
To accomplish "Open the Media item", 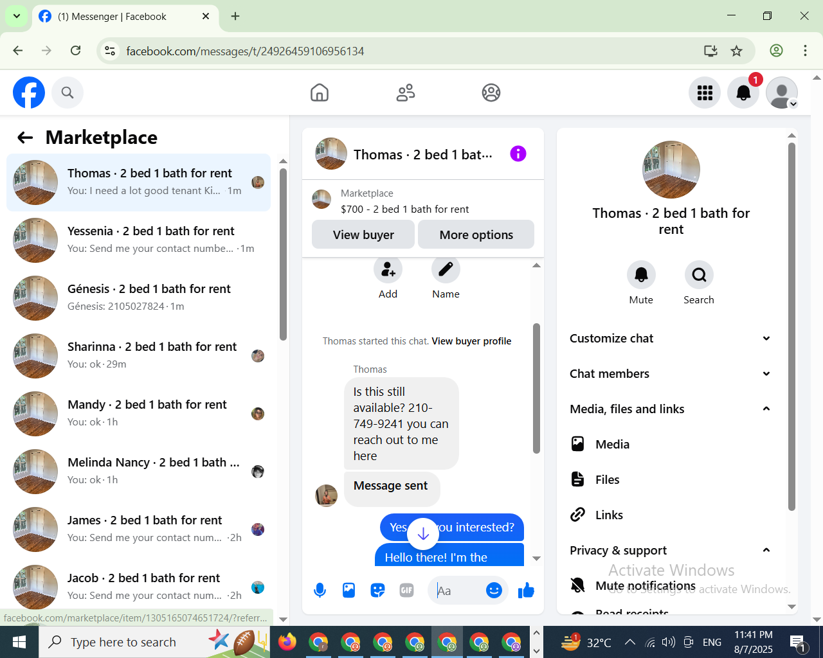I will (670, 445).
